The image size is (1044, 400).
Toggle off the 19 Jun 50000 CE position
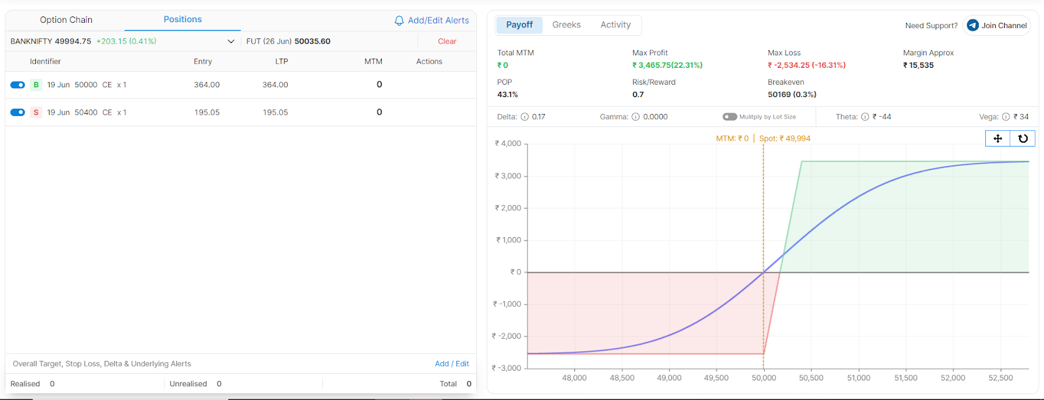pos(18,85)
